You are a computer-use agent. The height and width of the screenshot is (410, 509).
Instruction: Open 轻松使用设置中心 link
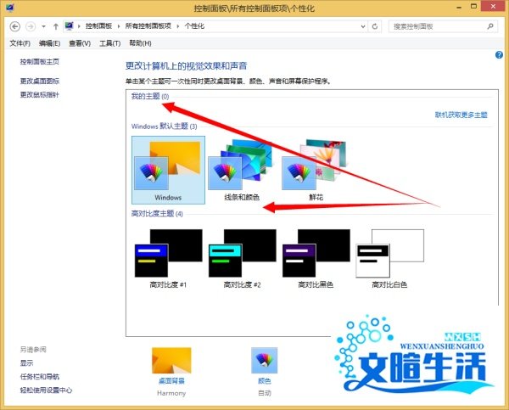pos(46,390)
